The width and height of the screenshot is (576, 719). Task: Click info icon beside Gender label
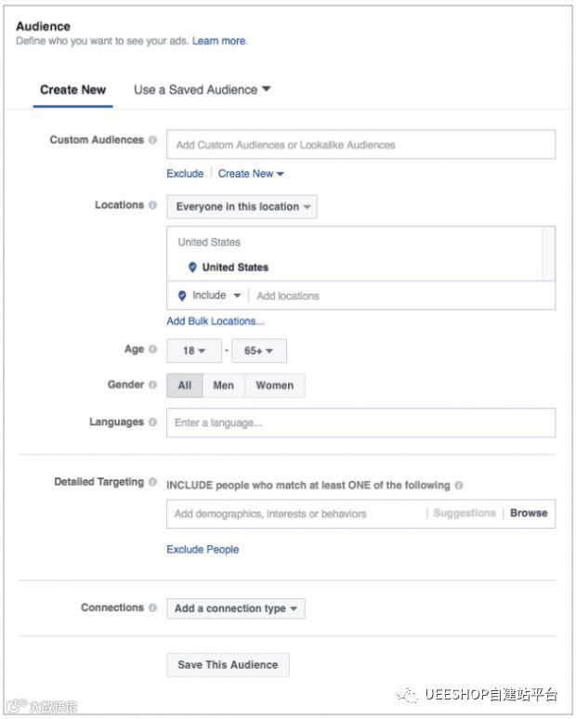click(x=152, y=385)
